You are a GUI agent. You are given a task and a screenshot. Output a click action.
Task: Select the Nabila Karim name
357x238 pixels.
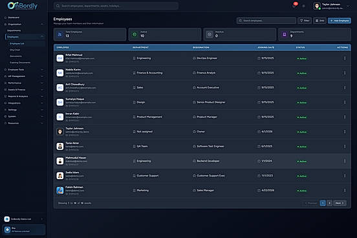pos(73,69)
